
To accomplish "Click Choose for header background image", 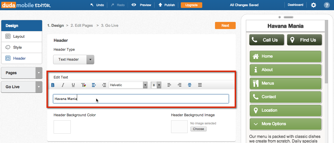I will [198, 129].
